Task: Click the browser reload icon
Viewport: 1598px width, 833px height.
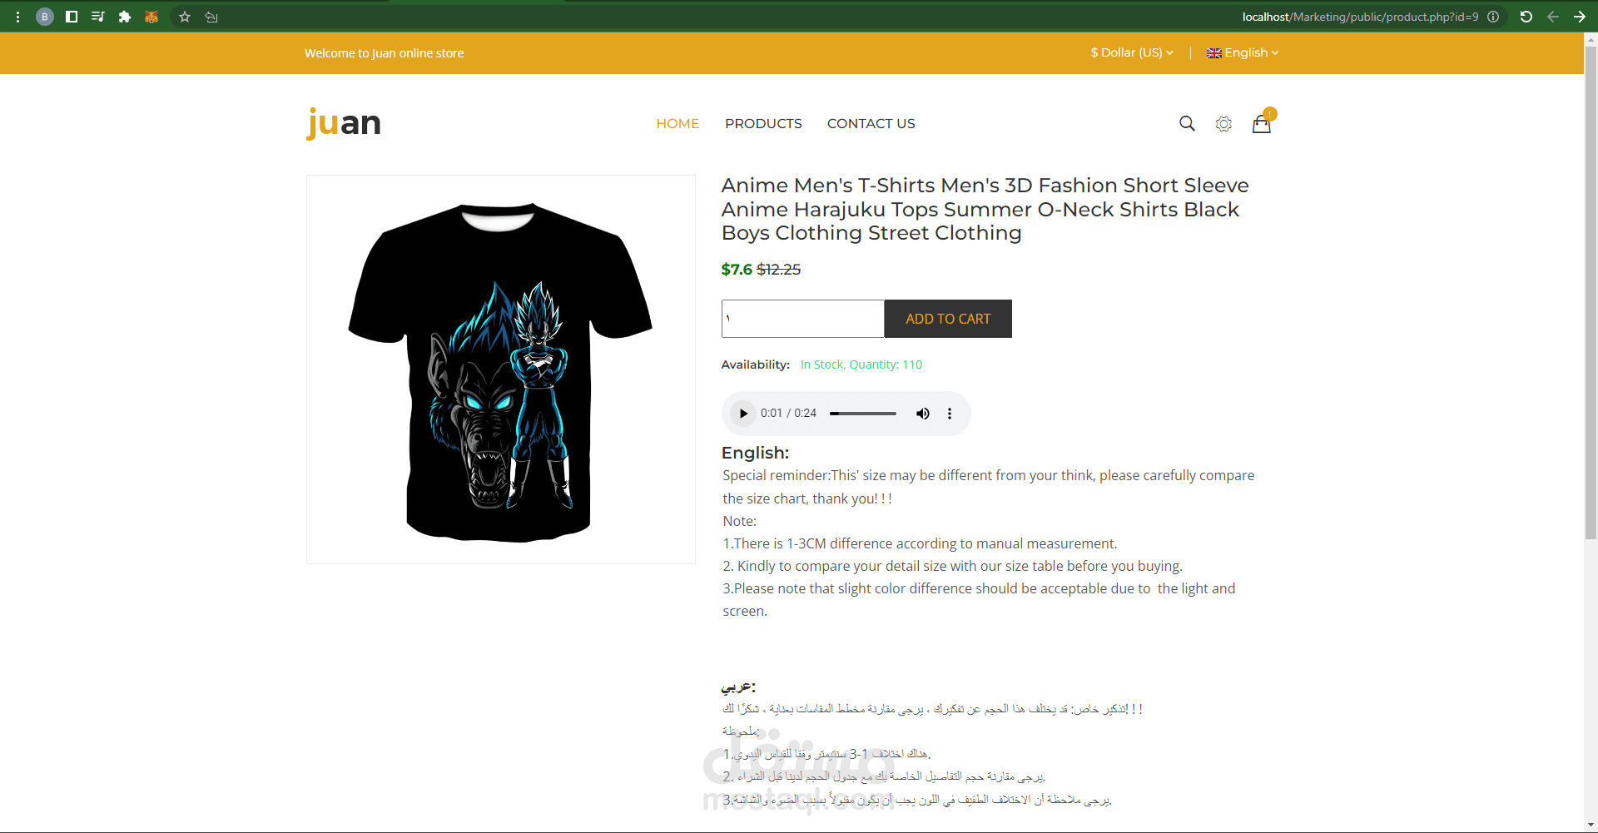Action: pos(1526,17)
